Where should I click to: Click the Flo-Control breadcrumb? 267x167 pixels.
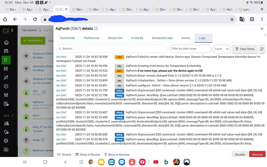tap(29, 30)
